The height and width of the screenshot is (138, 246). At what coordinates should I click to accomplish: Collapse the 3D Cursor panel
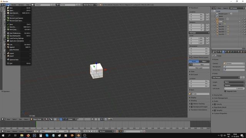[x=193, y=75]
